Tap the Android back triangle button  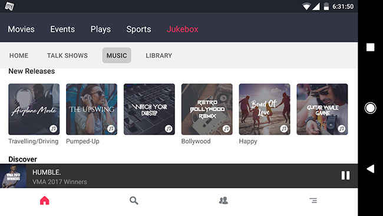pyautogui.click(x=371, y=169)
